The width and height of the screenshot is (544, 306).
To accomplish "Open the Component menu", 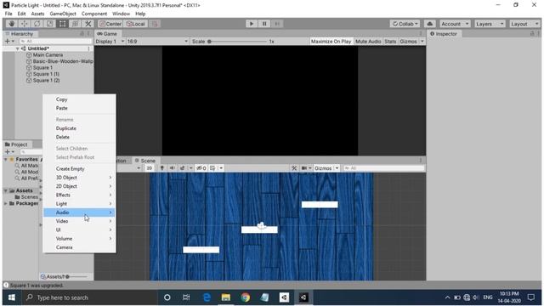I will tap(94, 14).
